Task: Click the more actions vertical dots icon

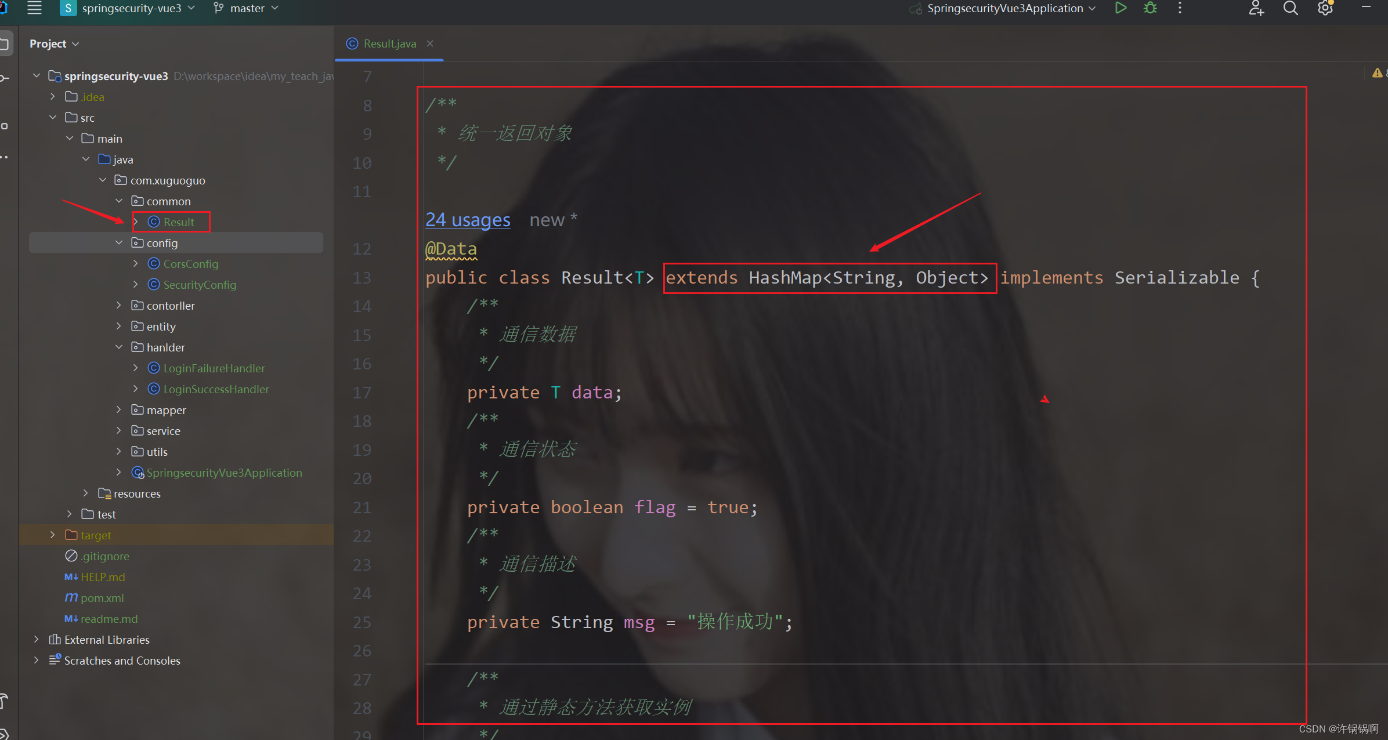Action: (1180, 8)
